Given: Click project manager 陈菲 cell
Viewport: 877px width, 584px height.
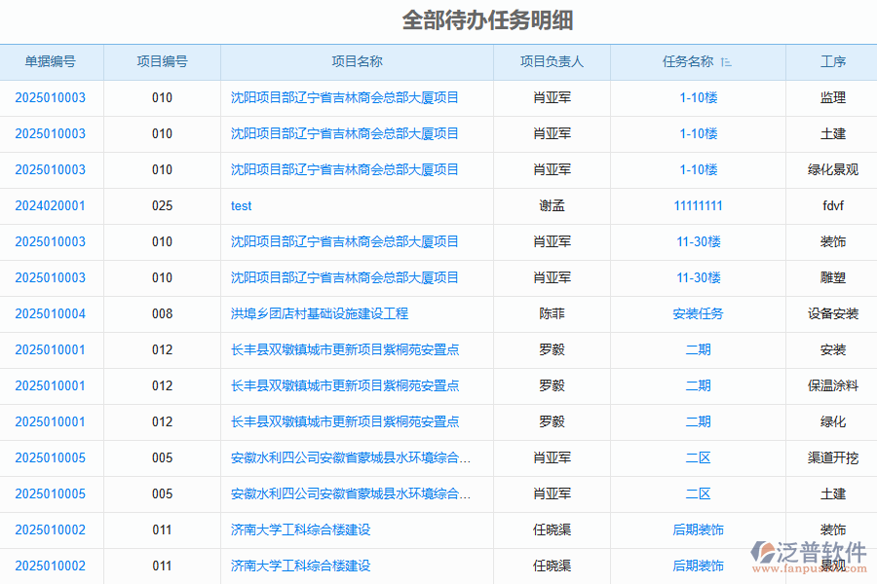Looking at the screenshot, I should pos(552,313).
